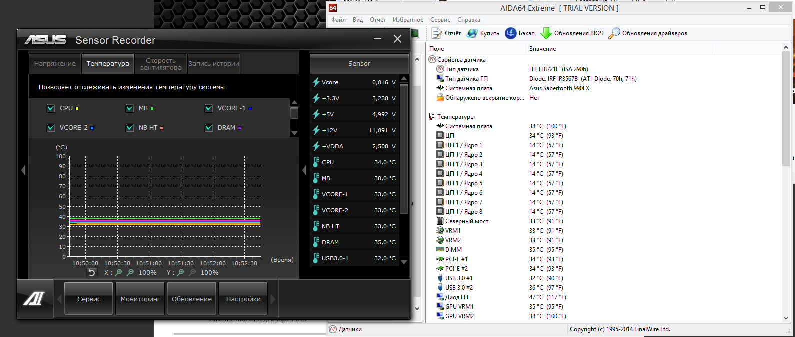Click the up arrow above Sensor Recorder's right edge

click(x=417, y=59)
